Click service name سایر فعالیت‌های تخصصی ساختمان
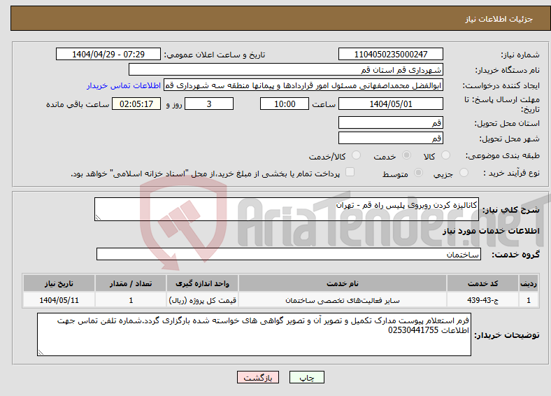Screen dimensions: 551x396 tap(343, 300)
